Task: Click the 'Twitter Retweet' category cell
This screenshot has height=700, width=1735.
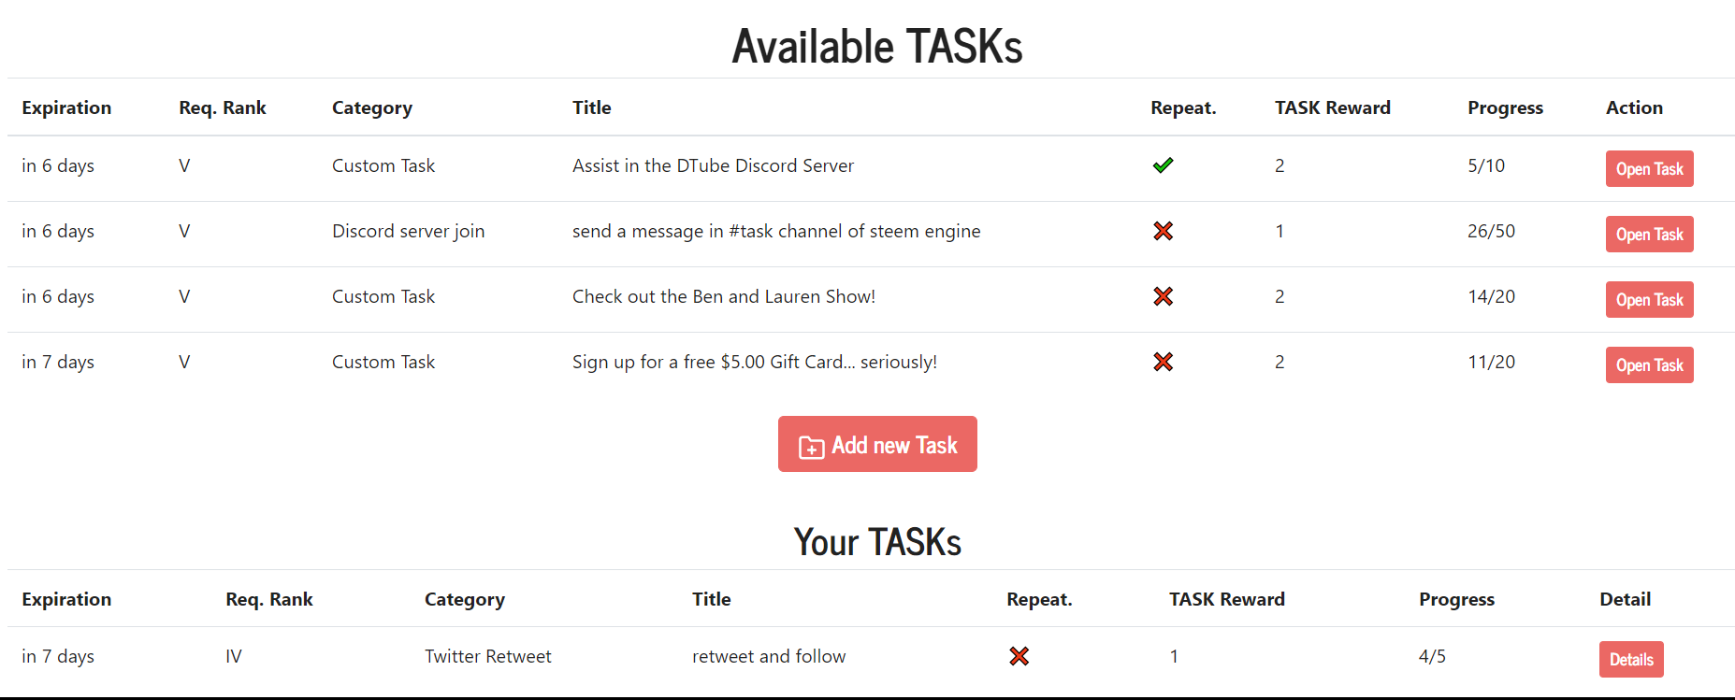Action: [x=488, y=656]
